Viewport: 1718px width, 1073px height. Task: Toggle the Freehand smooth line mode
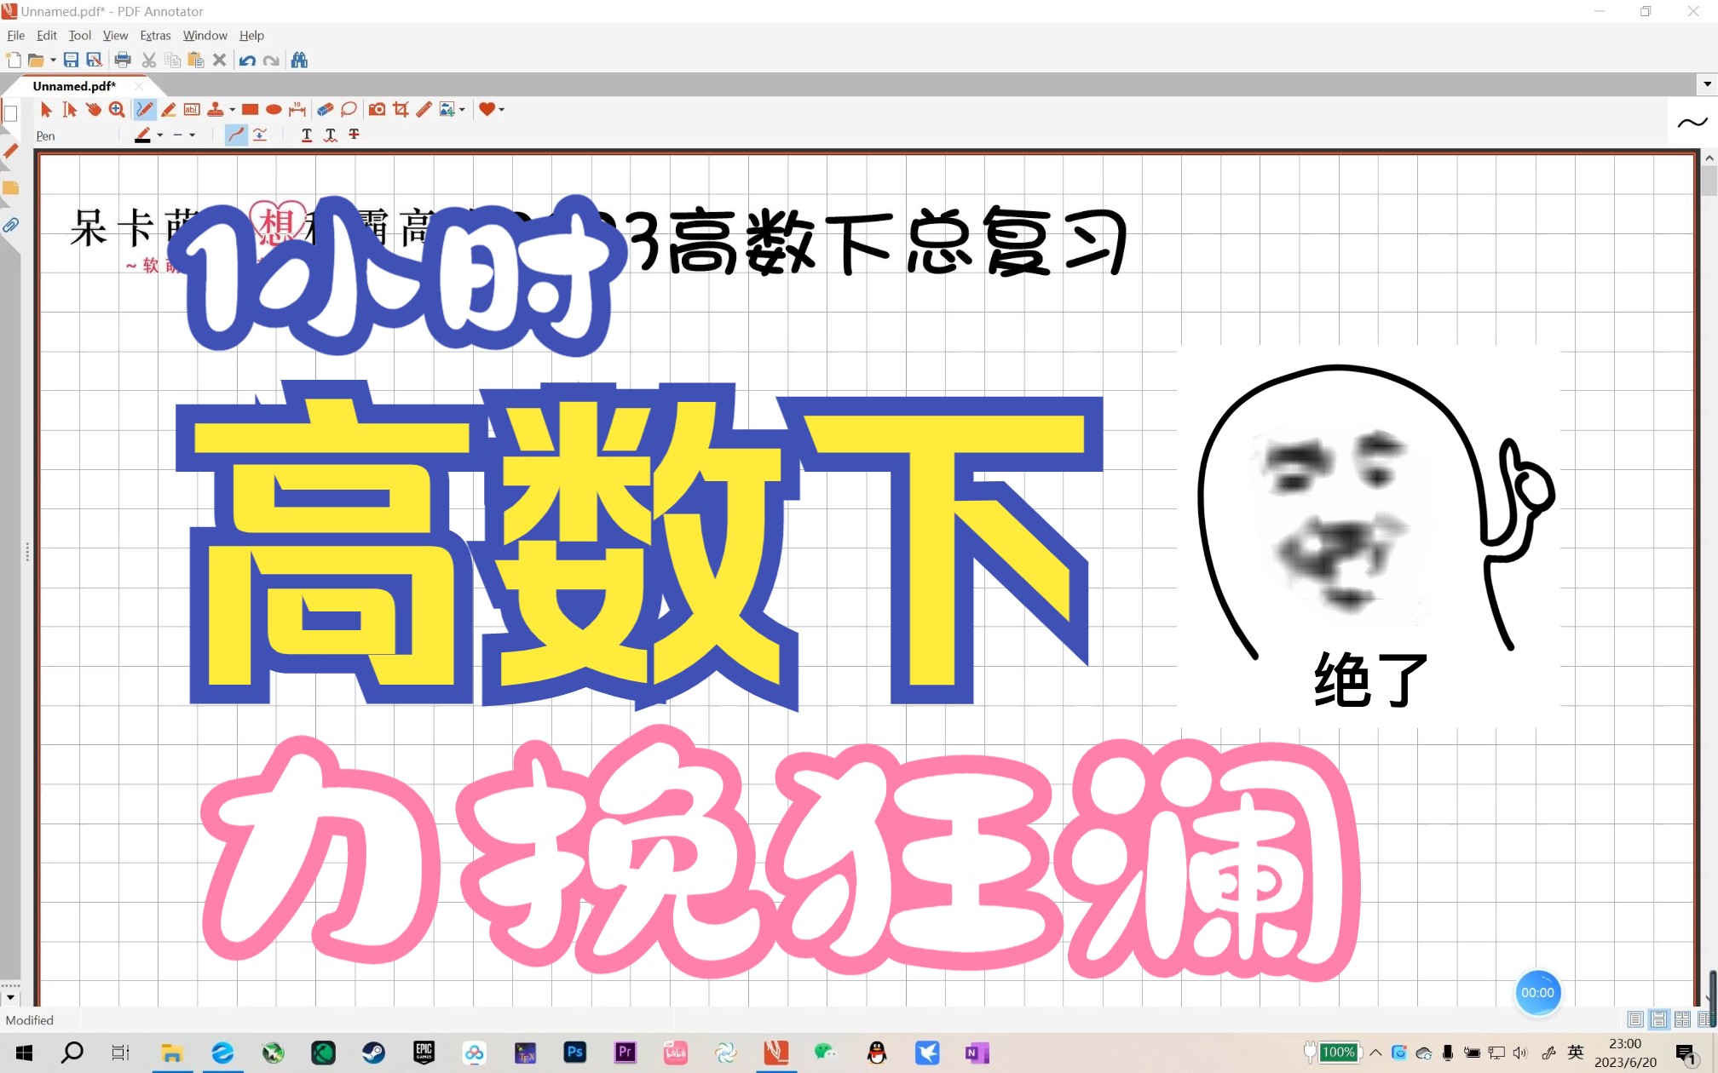tap(236, 135)
